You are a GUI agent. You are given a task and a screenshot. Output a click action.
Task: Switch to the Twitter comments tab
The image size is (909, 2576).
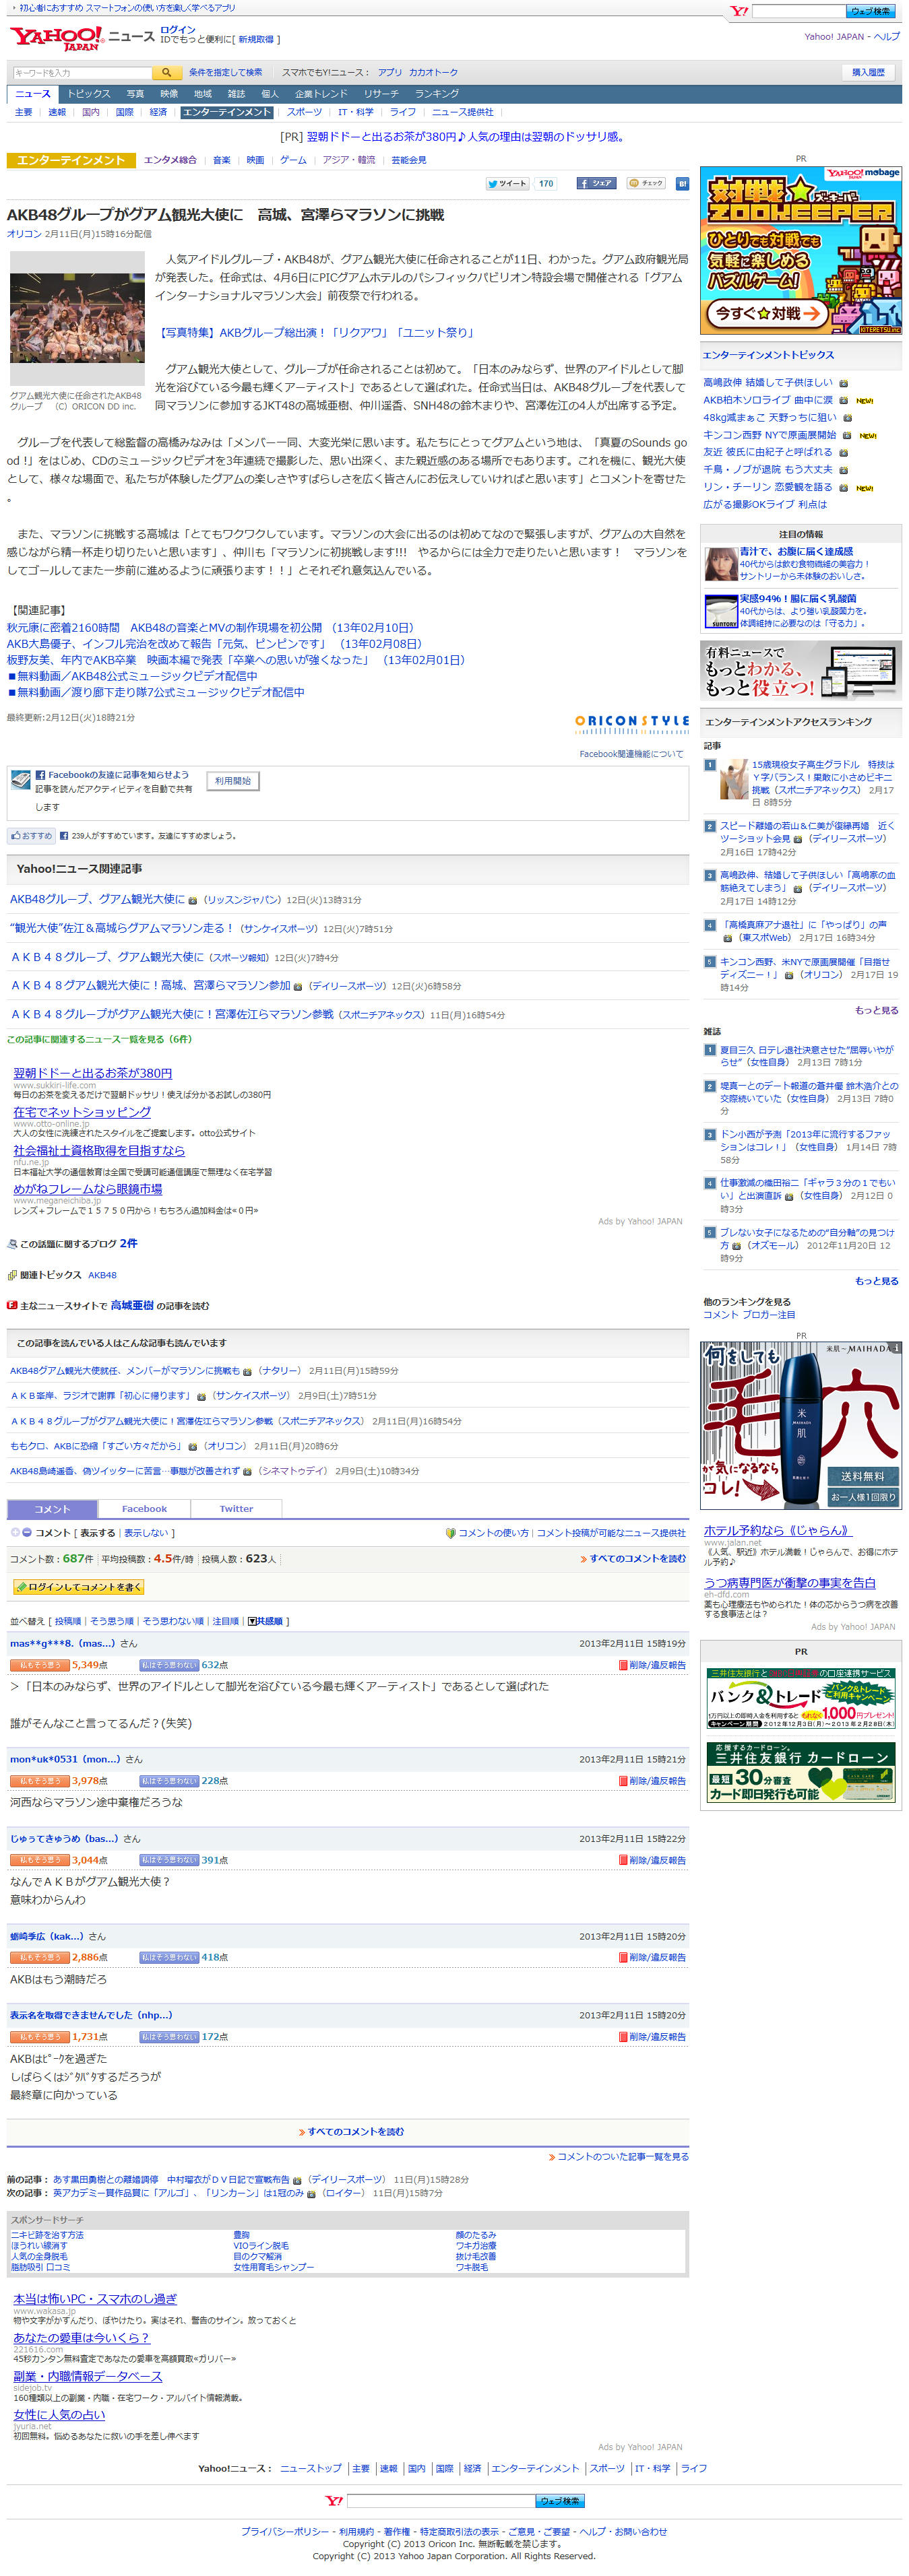point(236,1508)
